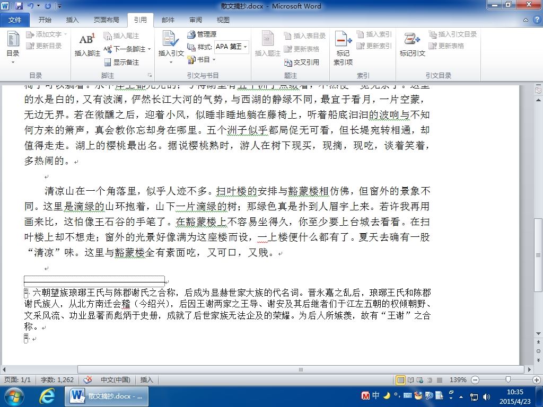The height and width of the screenshot is (407, 543).
Task: Go to next footnote with 下一条脚注
Action: click(125, 49)
